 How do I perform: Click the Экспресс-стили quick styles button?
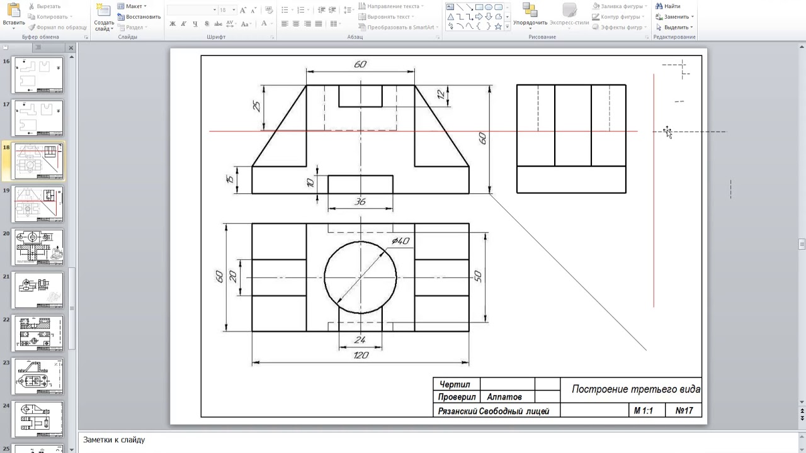[x=569, y=15]
